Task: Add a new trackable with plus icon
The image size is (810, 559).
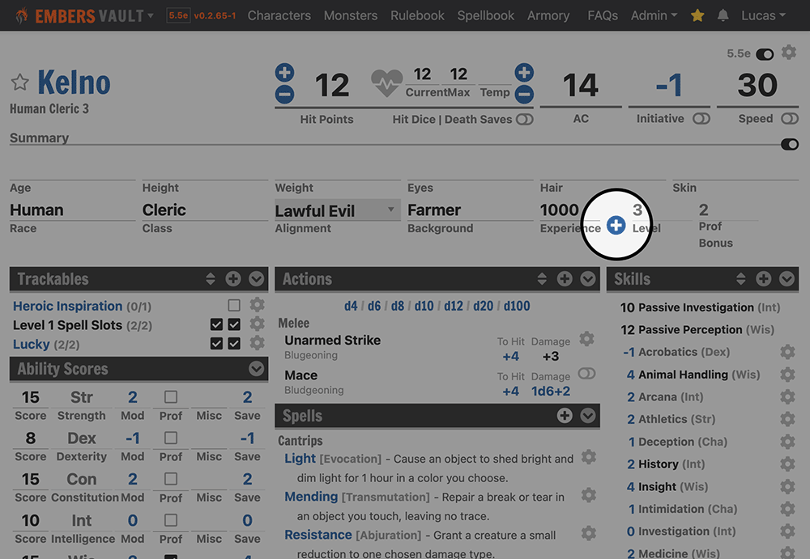Action: click(x=233, y=279)
